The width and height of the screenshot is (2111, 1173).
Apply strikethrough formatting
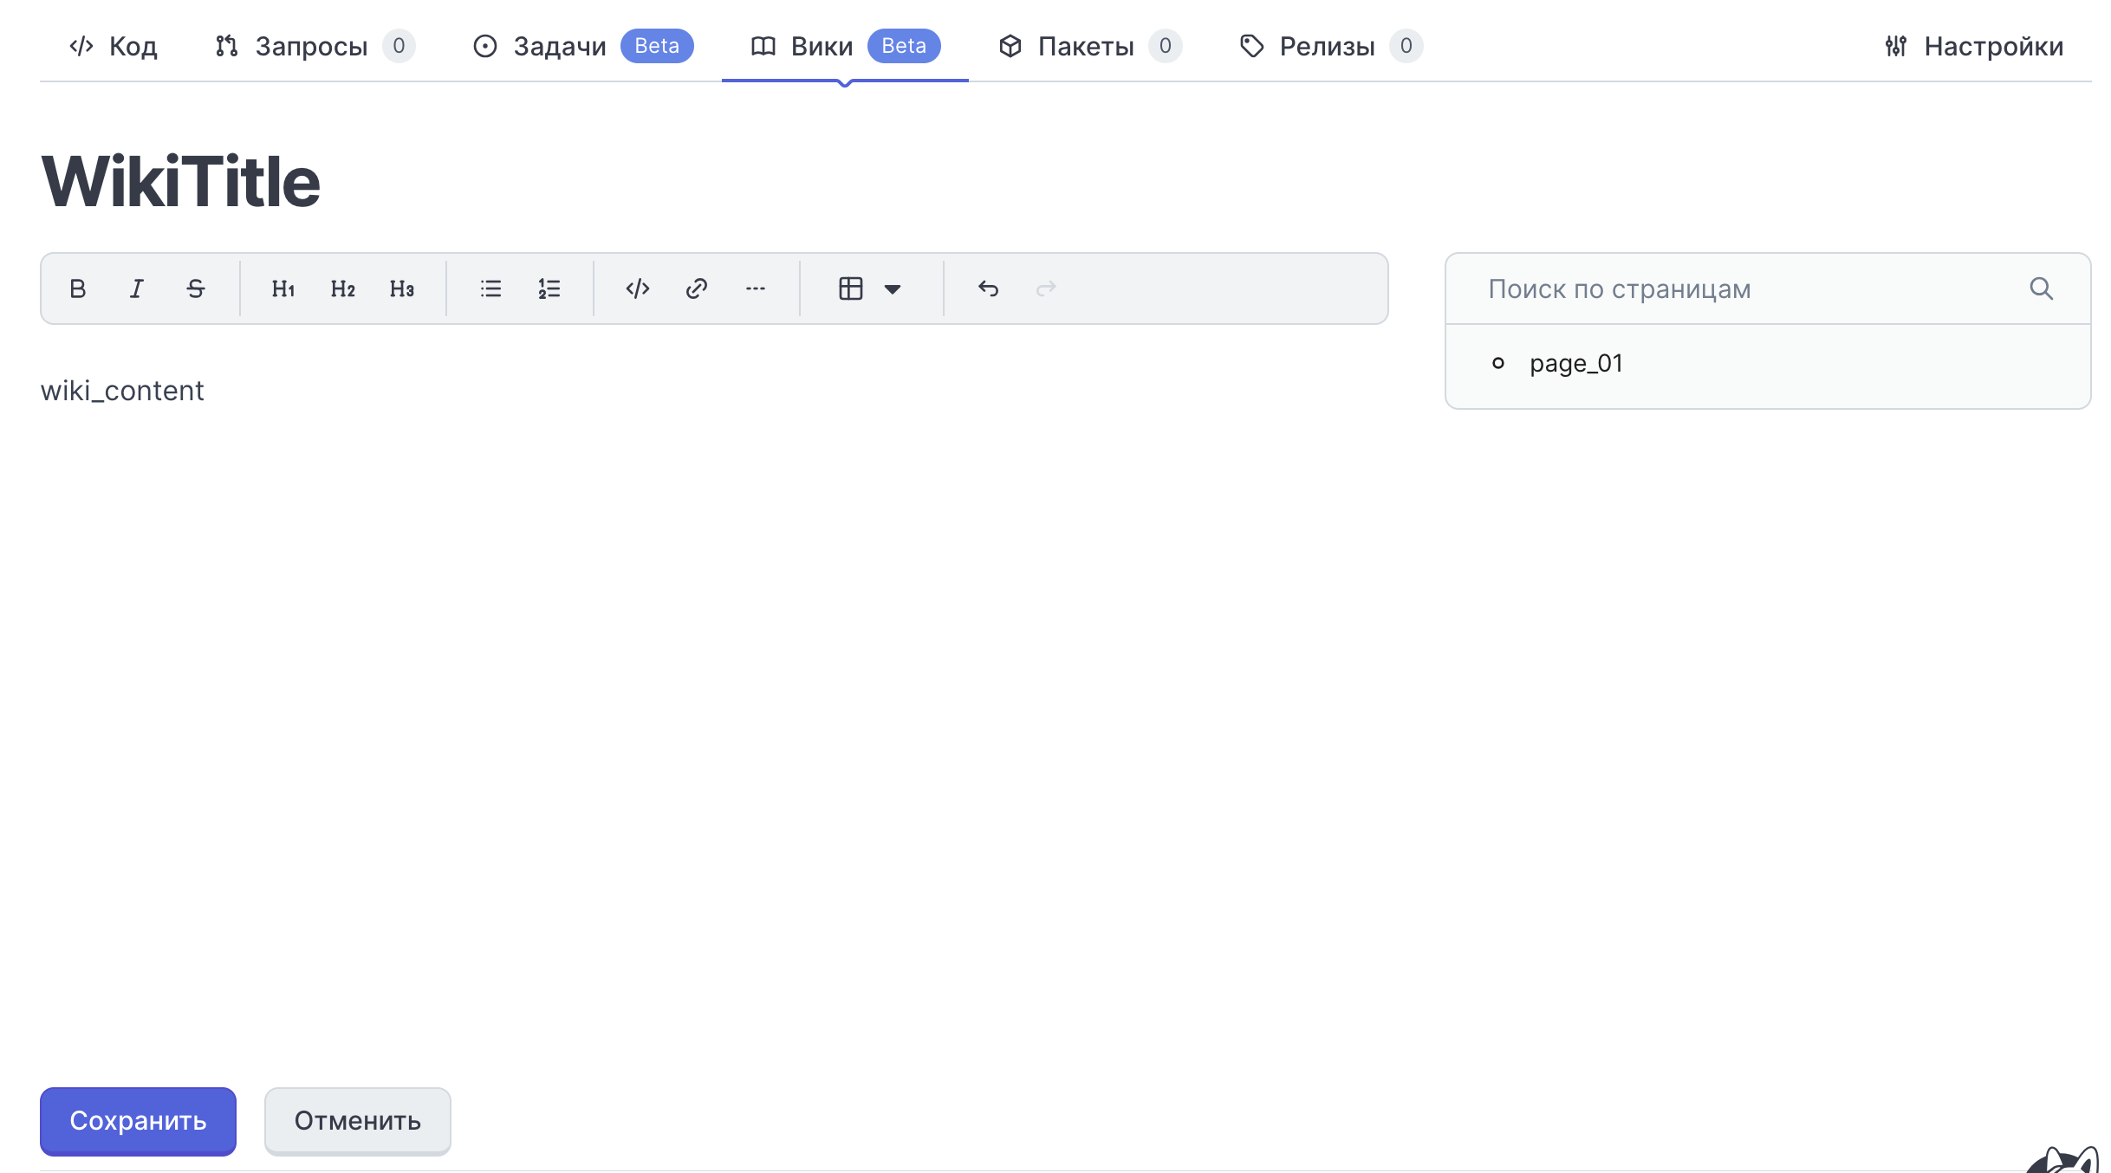coord(196,288)
